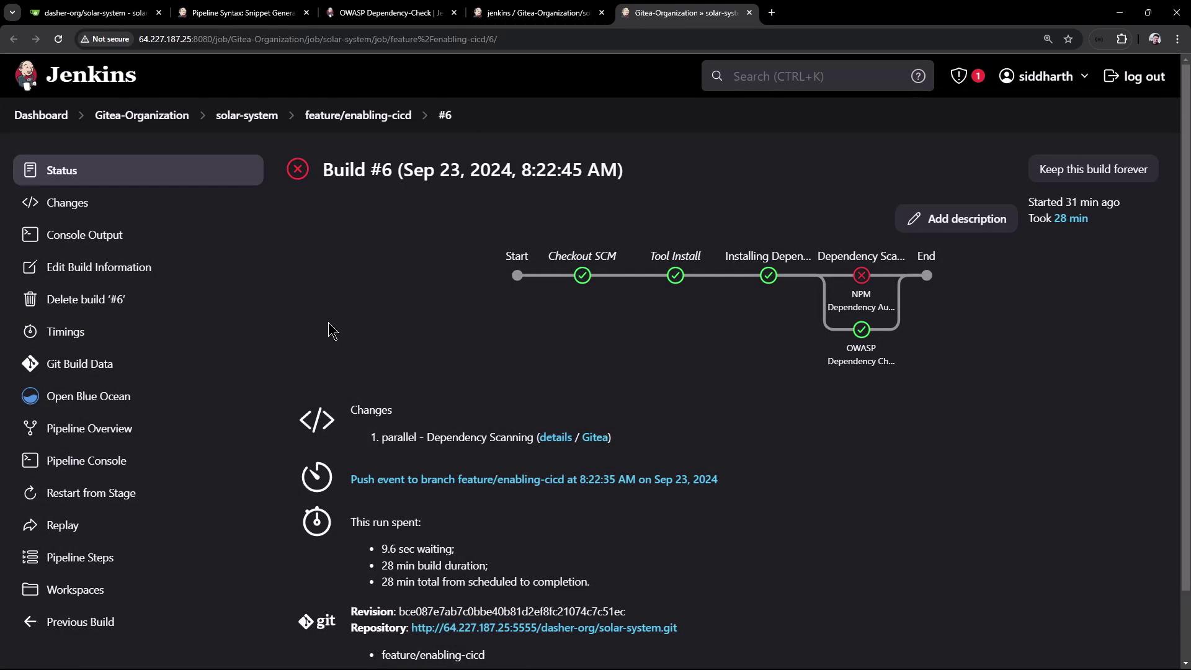Click the successful OWASP Dependency Check node
Viewport: 1191px width, 670px height.
pyautogui.click(x=861, y=329)
